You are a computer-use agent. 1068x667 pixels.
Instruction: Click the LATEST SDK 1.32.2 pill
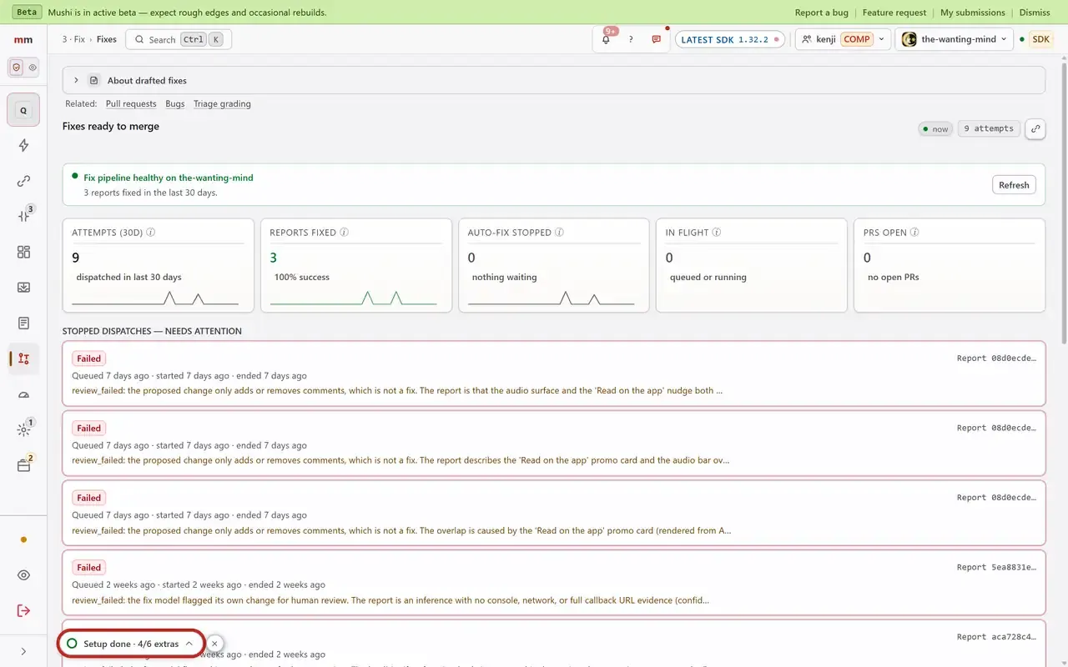click(x=730, y=39)
